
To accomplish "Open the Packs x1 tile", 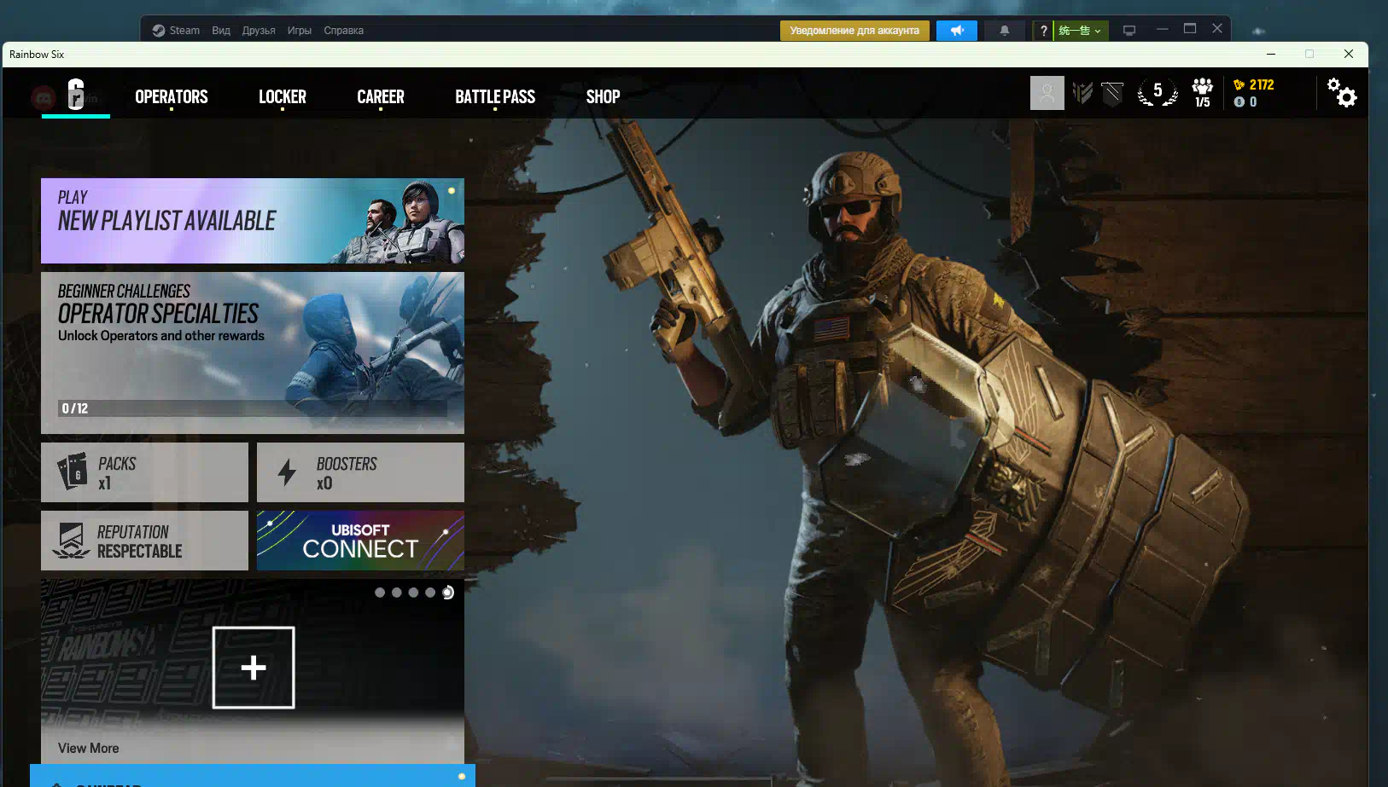I will point(144,472).
